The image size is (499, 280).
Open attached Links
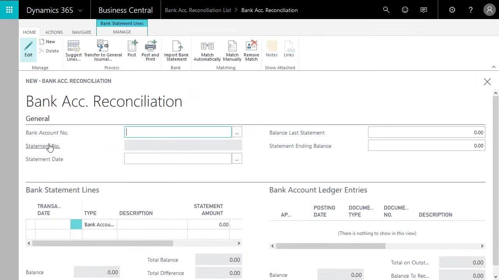pyautogui.click(x=289, y=49)
